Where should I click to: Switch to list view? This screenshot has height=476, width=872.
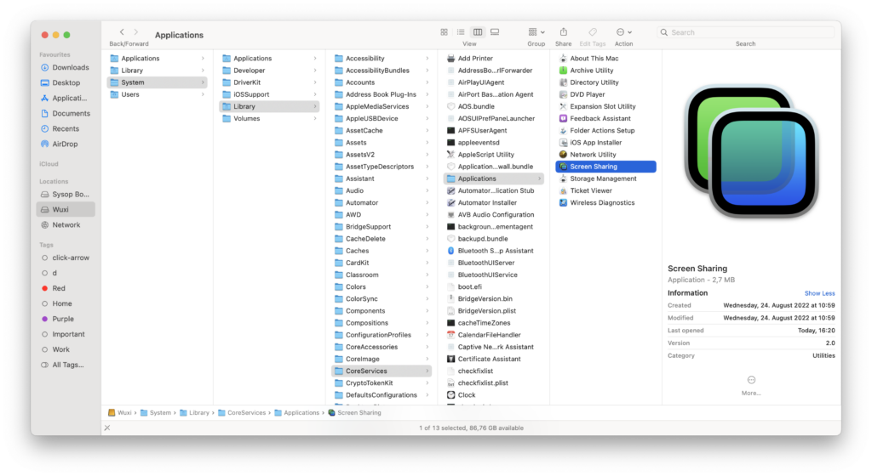click(x=461, y=32)
